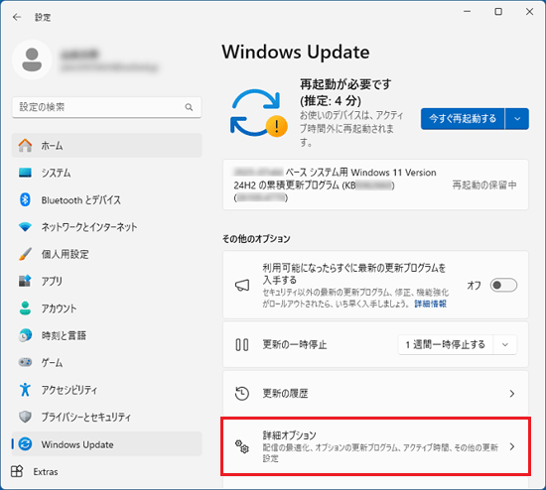Click the Windows Update page title
Image resolution: width=546 pixels, height=490 pixels.
pyautogui.click(x=296, y=53)
